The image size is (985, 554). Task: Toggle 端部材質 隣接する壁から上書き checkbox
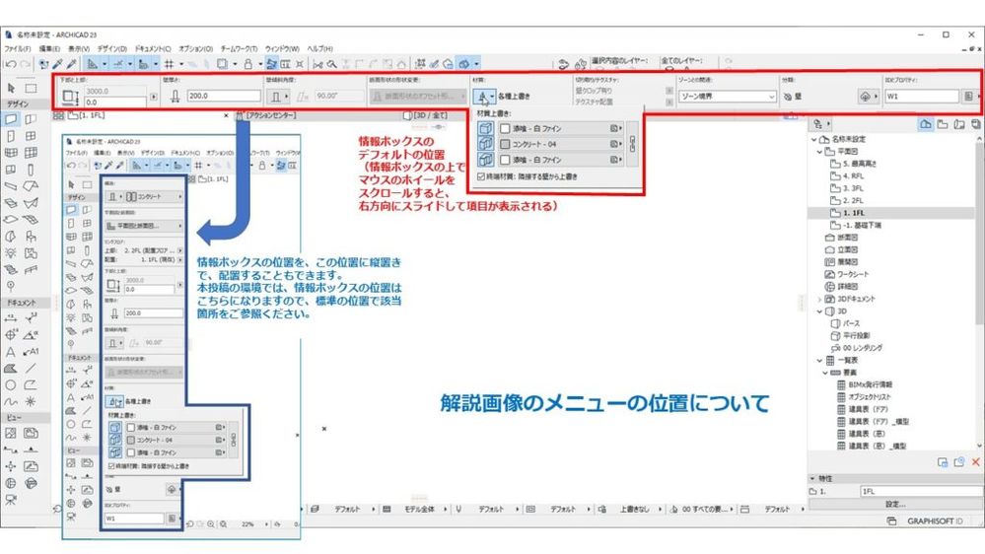point(481,176)
